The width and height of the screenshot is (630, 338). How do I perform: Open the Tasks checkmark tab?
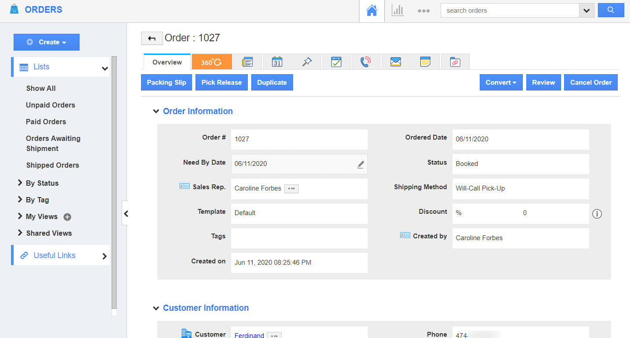tap(337, 62)
